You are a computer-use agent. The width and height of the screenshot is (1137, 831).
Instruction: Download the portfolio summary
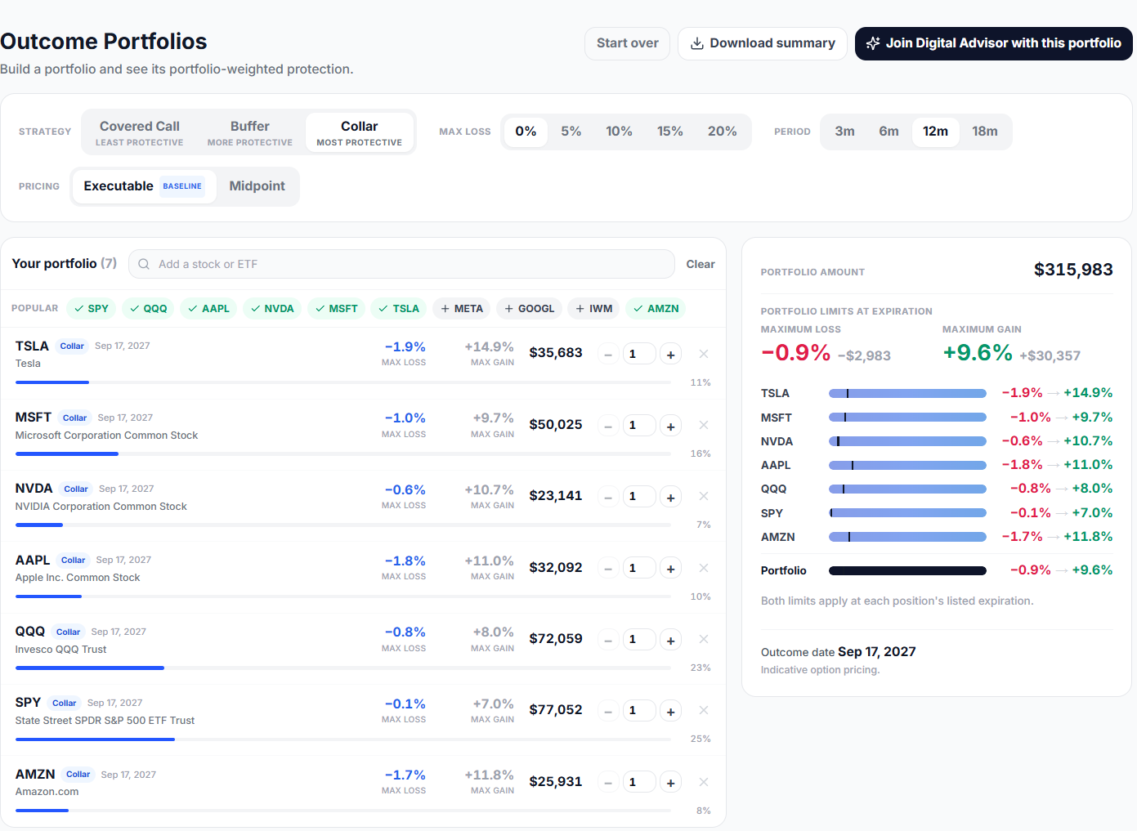click(763, 43)
